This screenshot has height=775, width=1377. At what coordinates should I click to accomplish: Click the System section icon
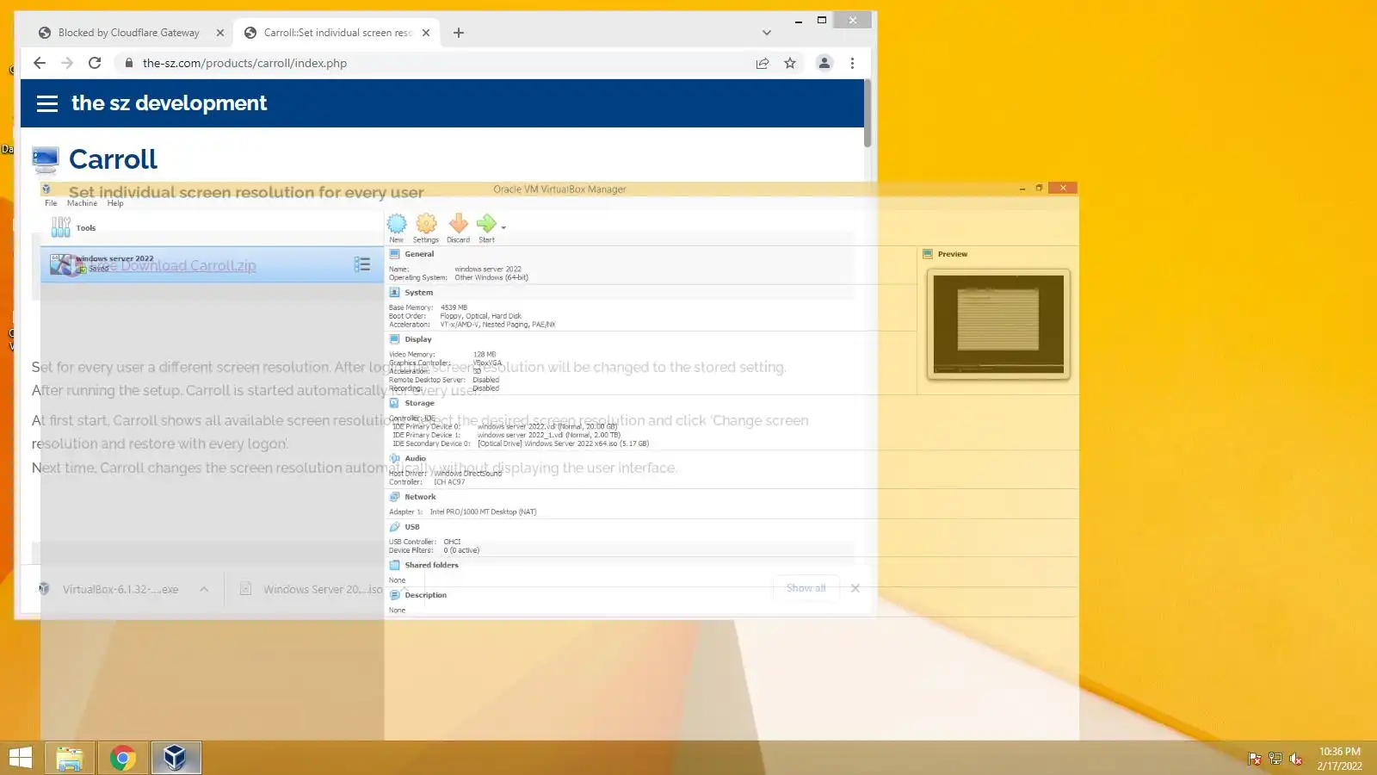pos(394,293)
